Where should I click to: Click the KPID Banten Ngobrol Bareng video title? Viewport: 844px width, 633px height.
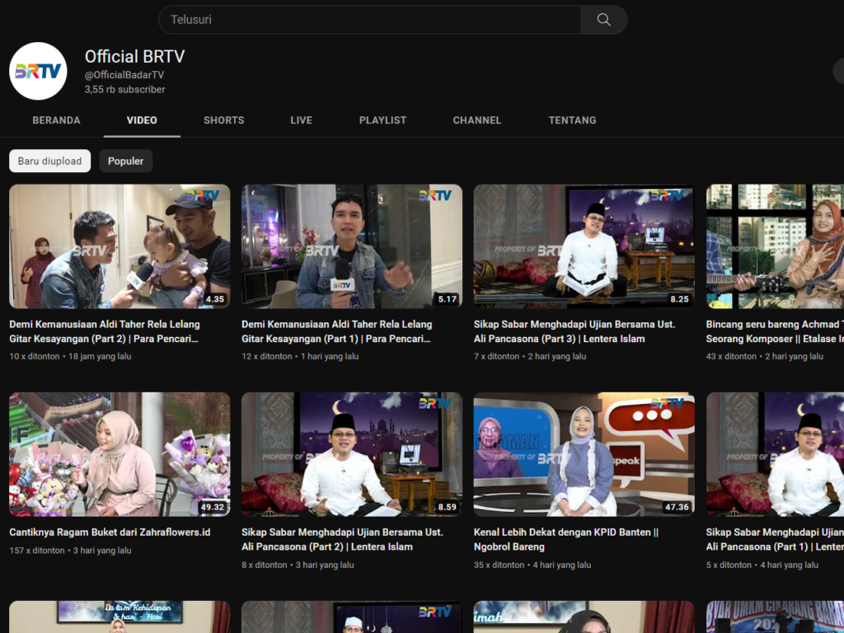click(x=577, y=539)
